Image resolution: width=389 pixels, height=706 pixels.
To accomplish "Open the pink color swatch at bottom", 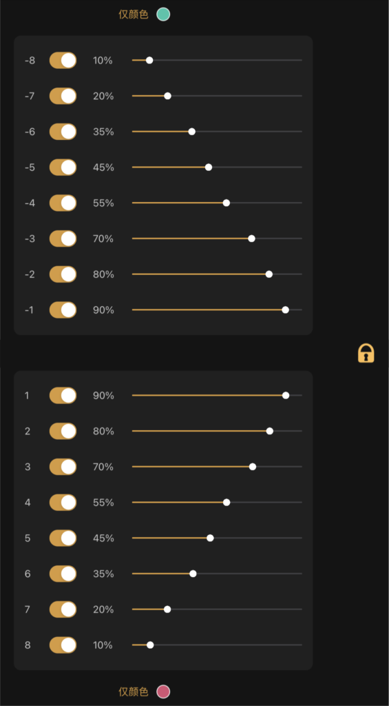I will click(x=163, y=692).
